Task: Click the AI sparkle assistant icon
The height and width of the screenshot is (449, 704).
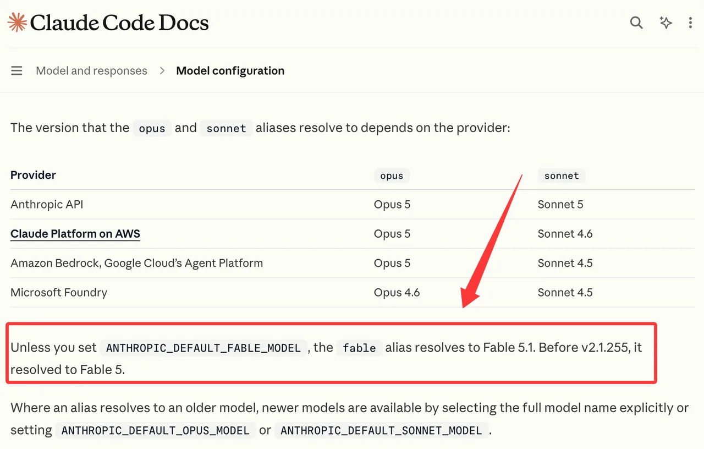Action: click(x=665, y=23)
